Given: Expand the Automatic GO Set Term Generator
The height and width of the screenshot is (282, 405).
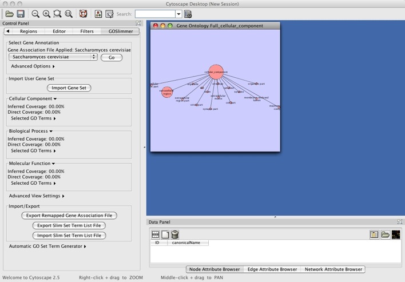Looking at the screenshot, I should 47,247.
